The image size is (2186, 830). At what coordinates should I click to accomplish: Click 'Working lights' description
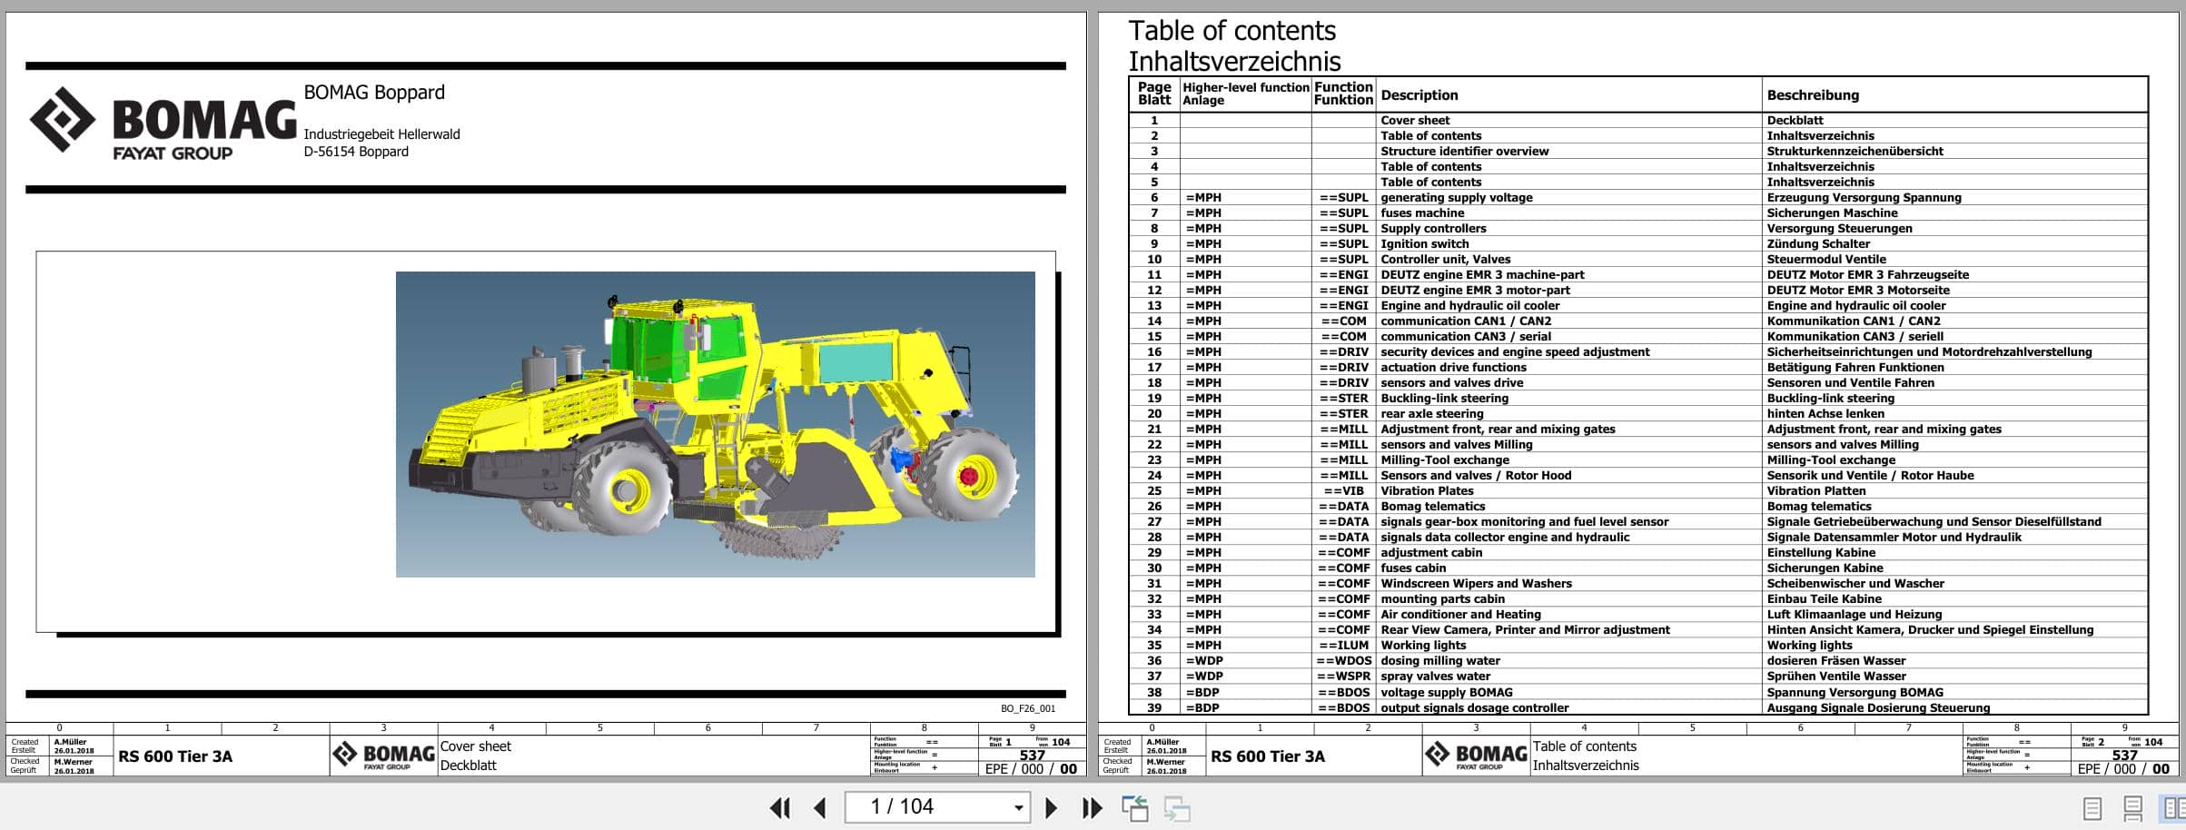click(x=1422, y=645)
